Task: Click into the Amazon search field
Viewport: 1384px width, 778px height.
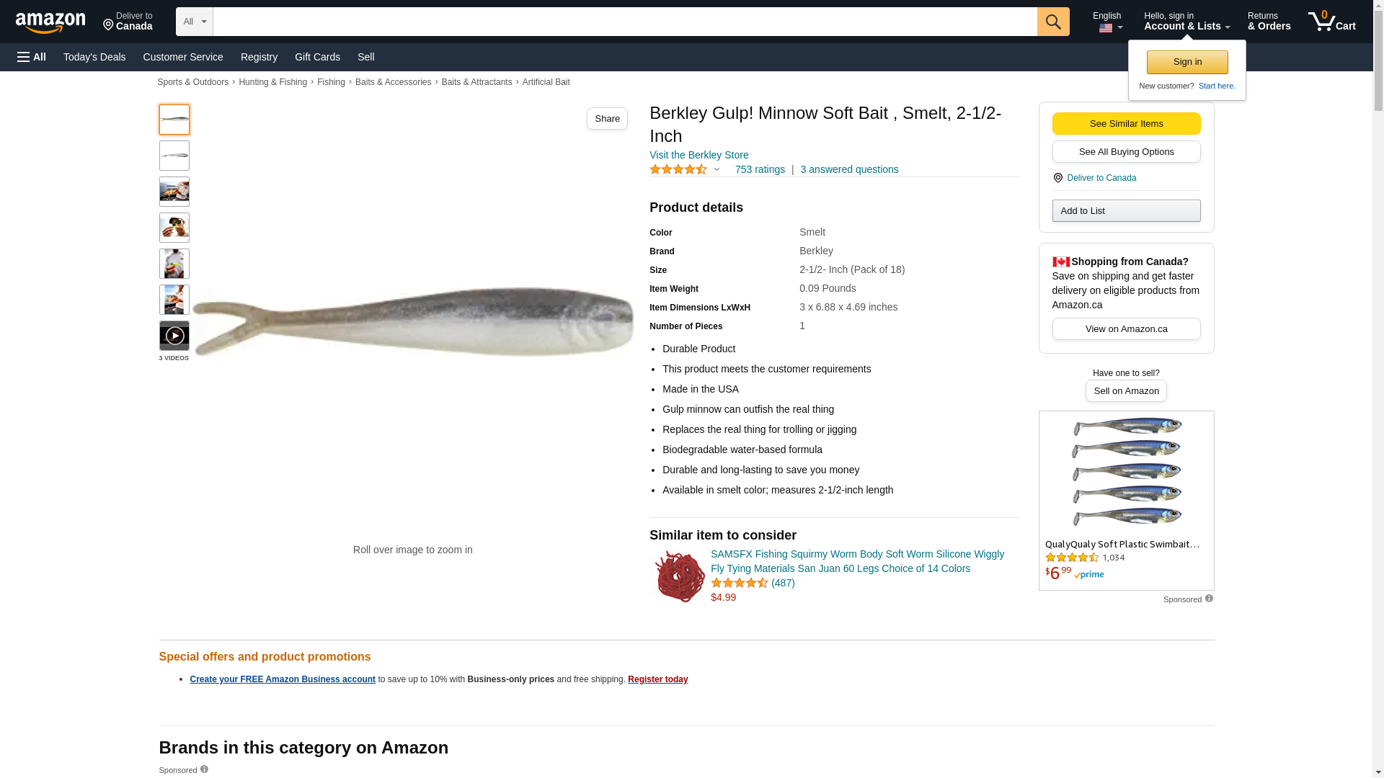Action: (x=625, y=22)
